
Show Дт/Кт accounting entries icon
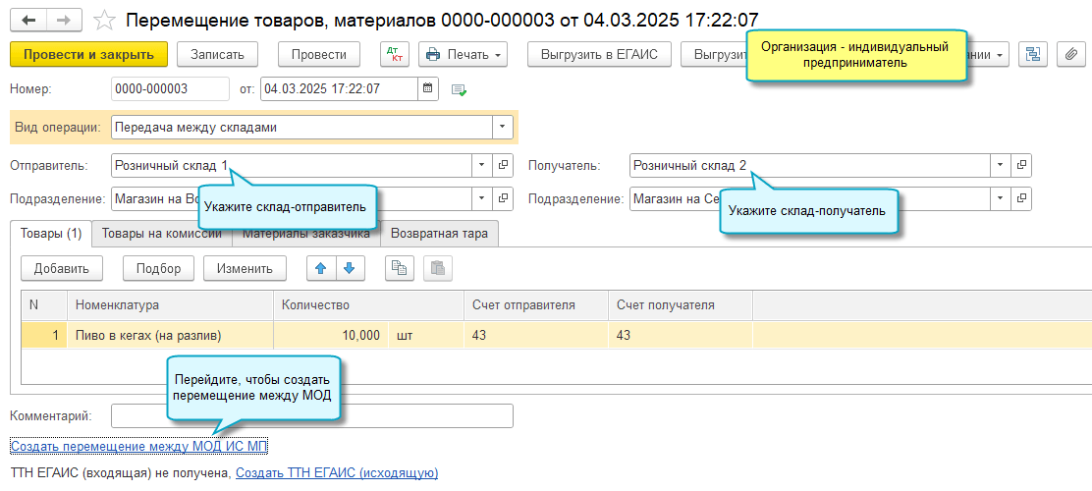pyautogui.click(x=395, y=54)
